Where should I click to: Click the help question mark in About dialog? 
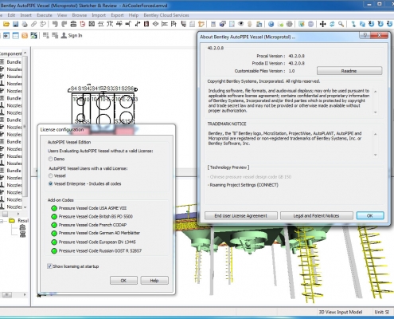tap(365, 35)
